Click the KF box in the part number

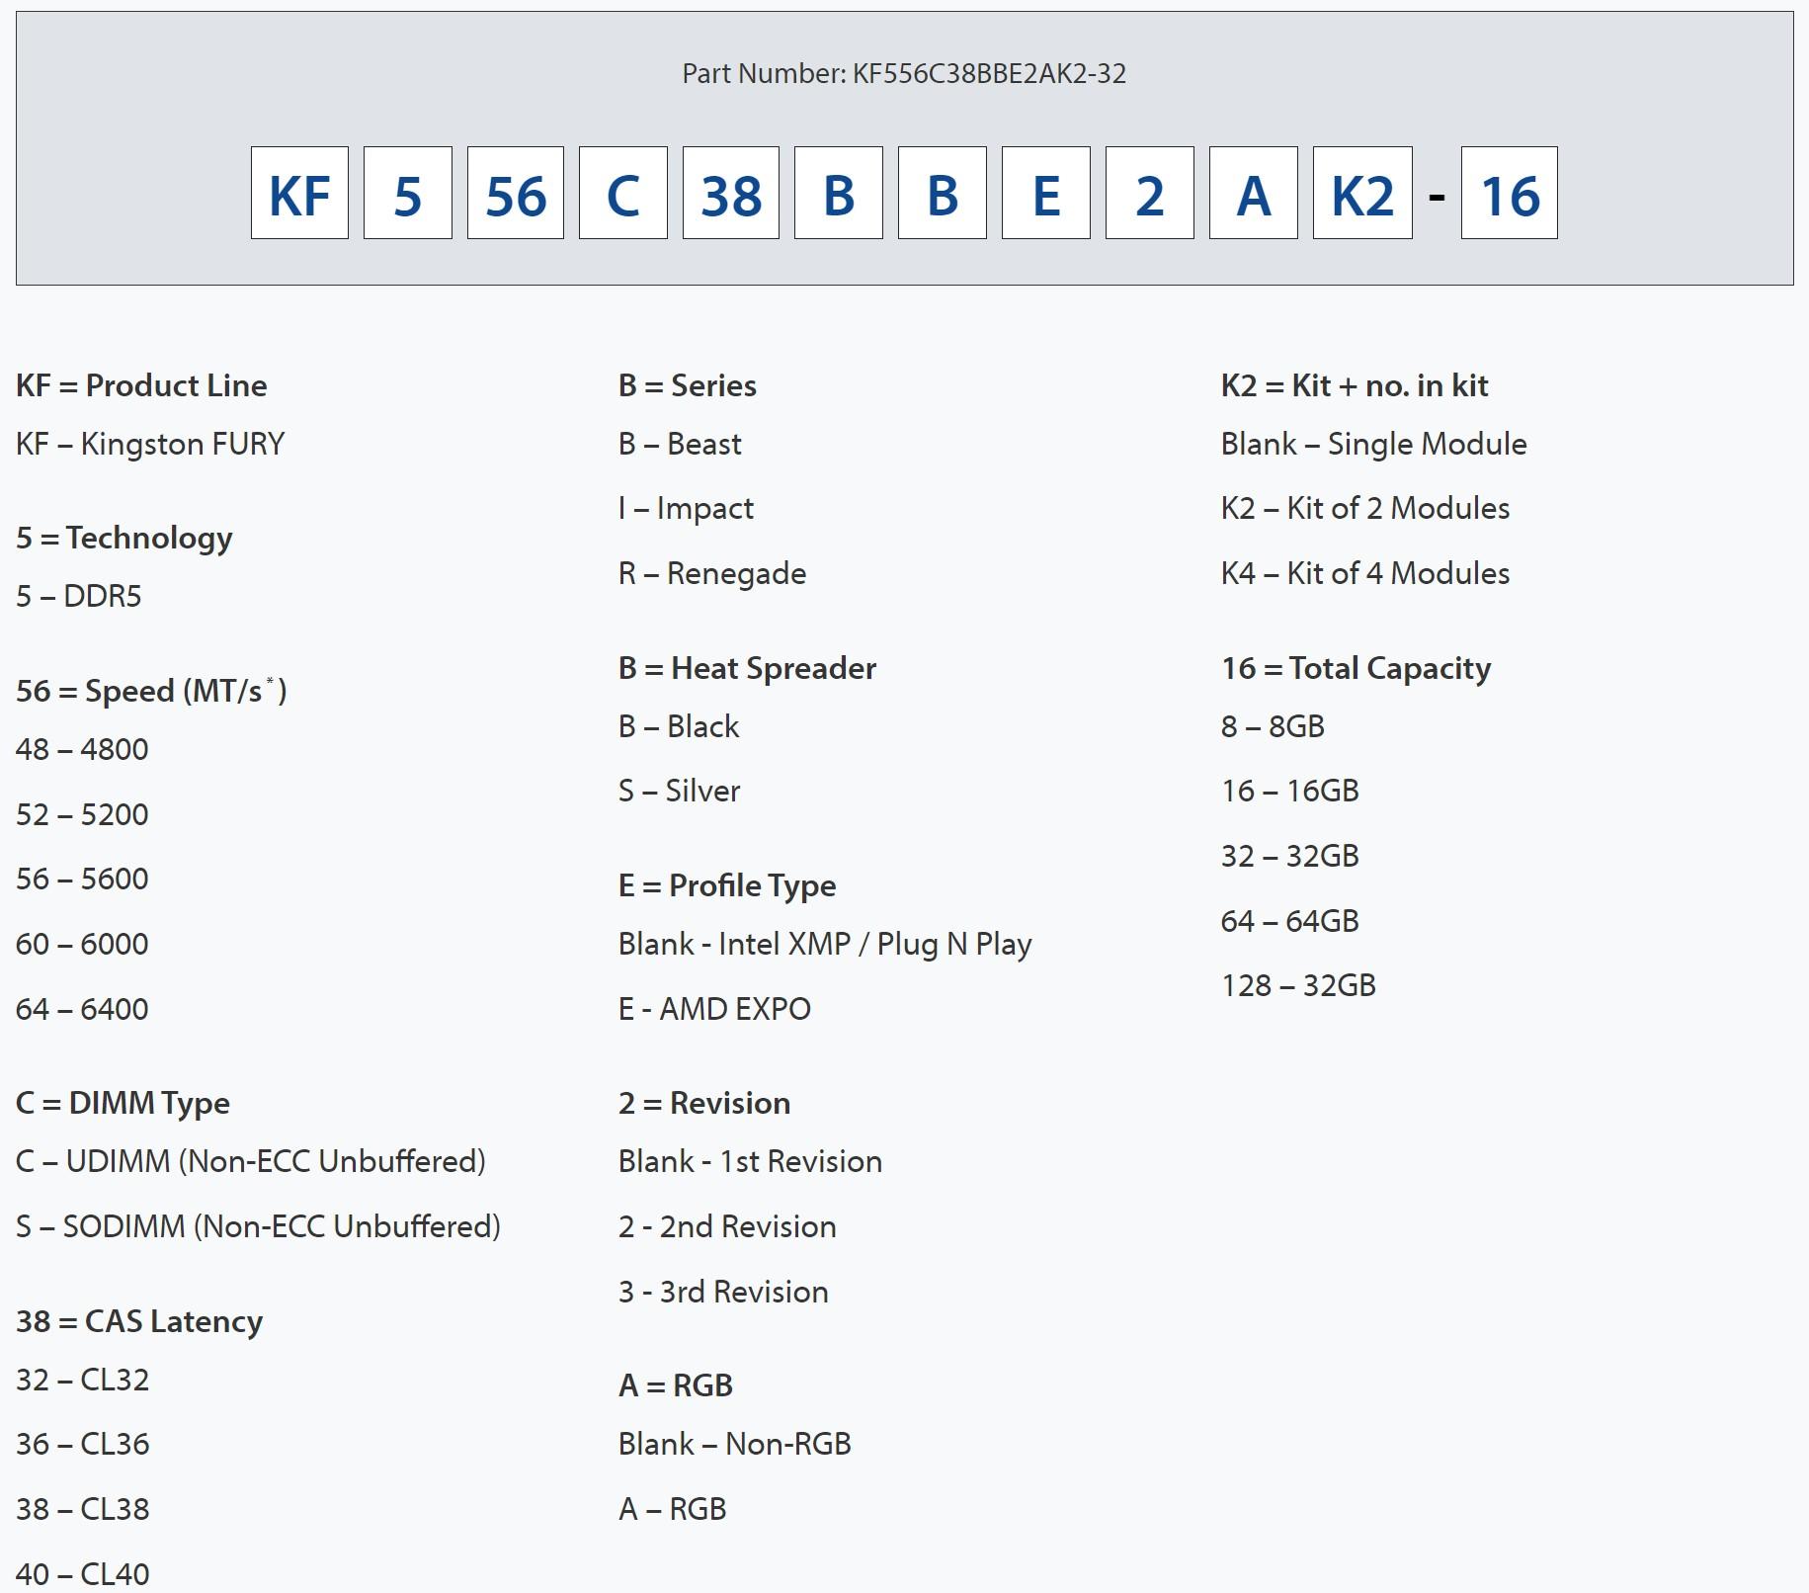[x=299, y=194]
